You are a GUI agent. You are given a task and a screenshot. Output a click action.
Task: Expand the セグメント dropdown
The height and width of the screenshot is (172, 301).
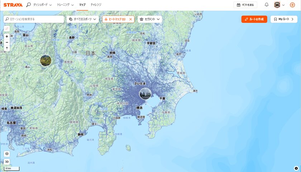point(150,19)
